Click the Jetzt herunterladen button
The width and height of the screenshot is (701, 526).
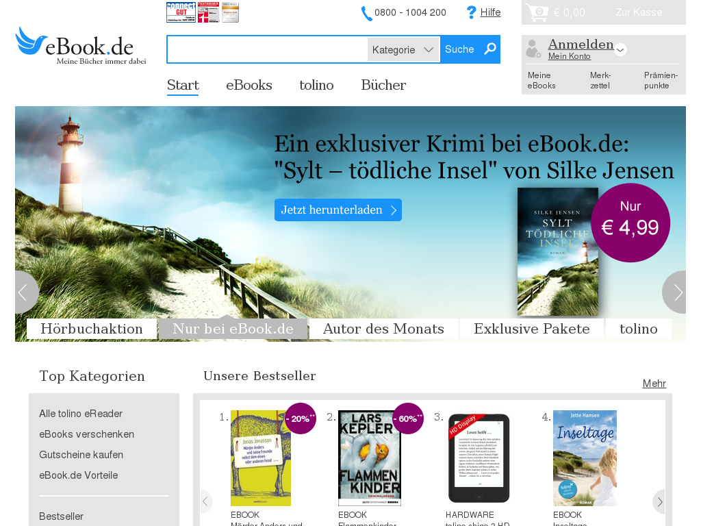[337, 210]
